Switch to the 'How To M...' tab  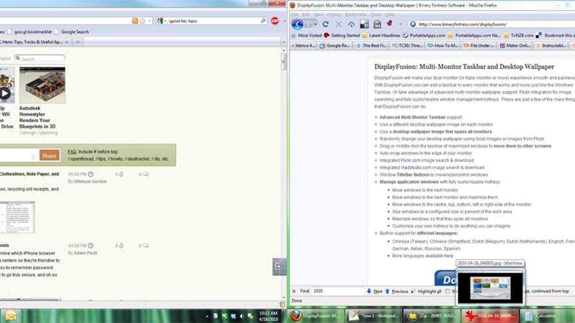pos(442,46)
